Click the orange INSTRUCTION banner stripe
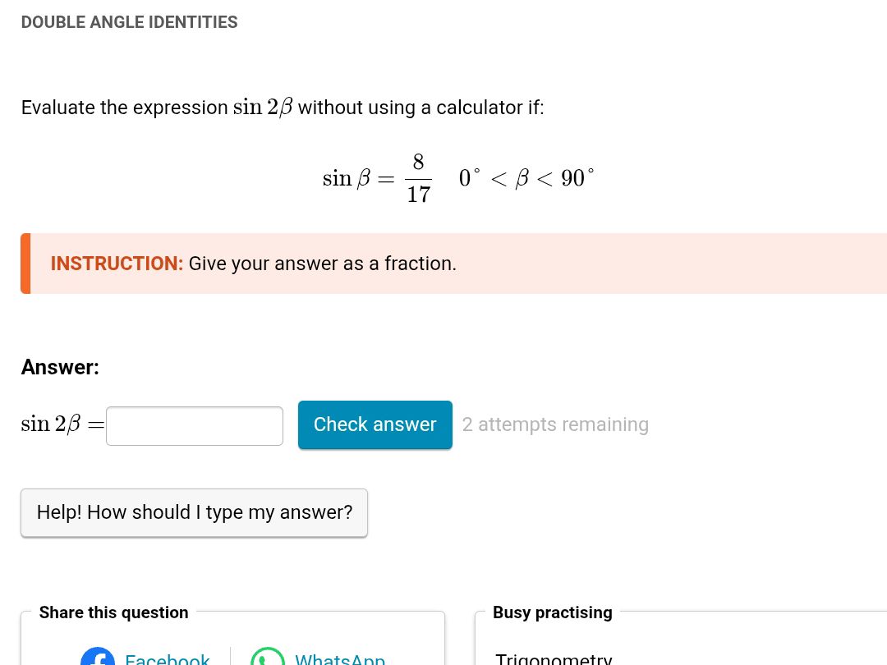Screen dimensions: 887x665 click(24, 263)
